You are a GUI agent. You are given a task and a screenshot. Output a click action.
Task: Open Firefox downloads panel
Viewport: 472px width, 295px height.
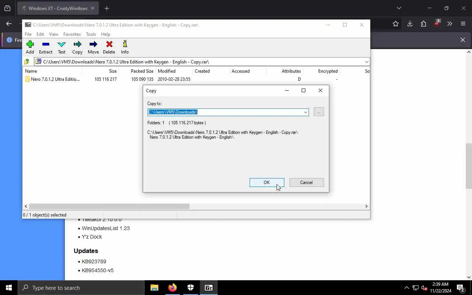(410, 24)
